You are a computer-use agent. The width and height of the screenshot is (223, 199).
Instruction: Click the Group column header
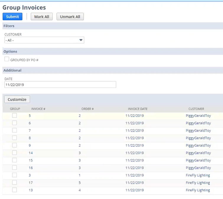(15, 109)
